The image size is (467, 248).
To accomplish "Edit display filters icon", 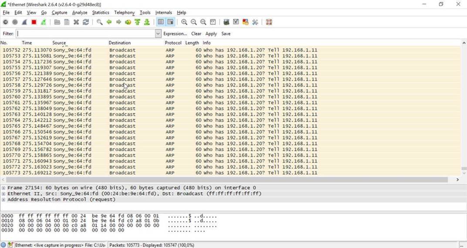I will [236, 22].
